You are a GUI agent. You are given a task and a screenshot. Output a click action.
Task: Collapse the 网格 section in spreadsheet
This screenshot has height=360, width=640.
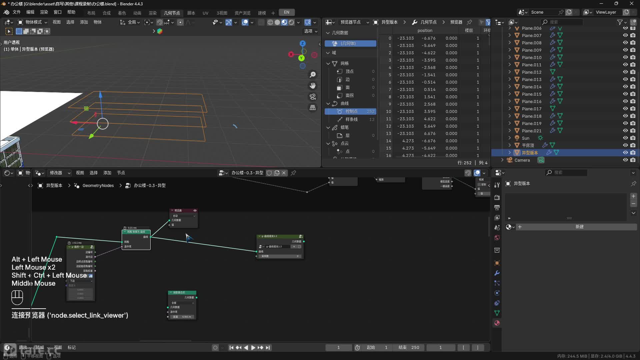coord(328,63)
